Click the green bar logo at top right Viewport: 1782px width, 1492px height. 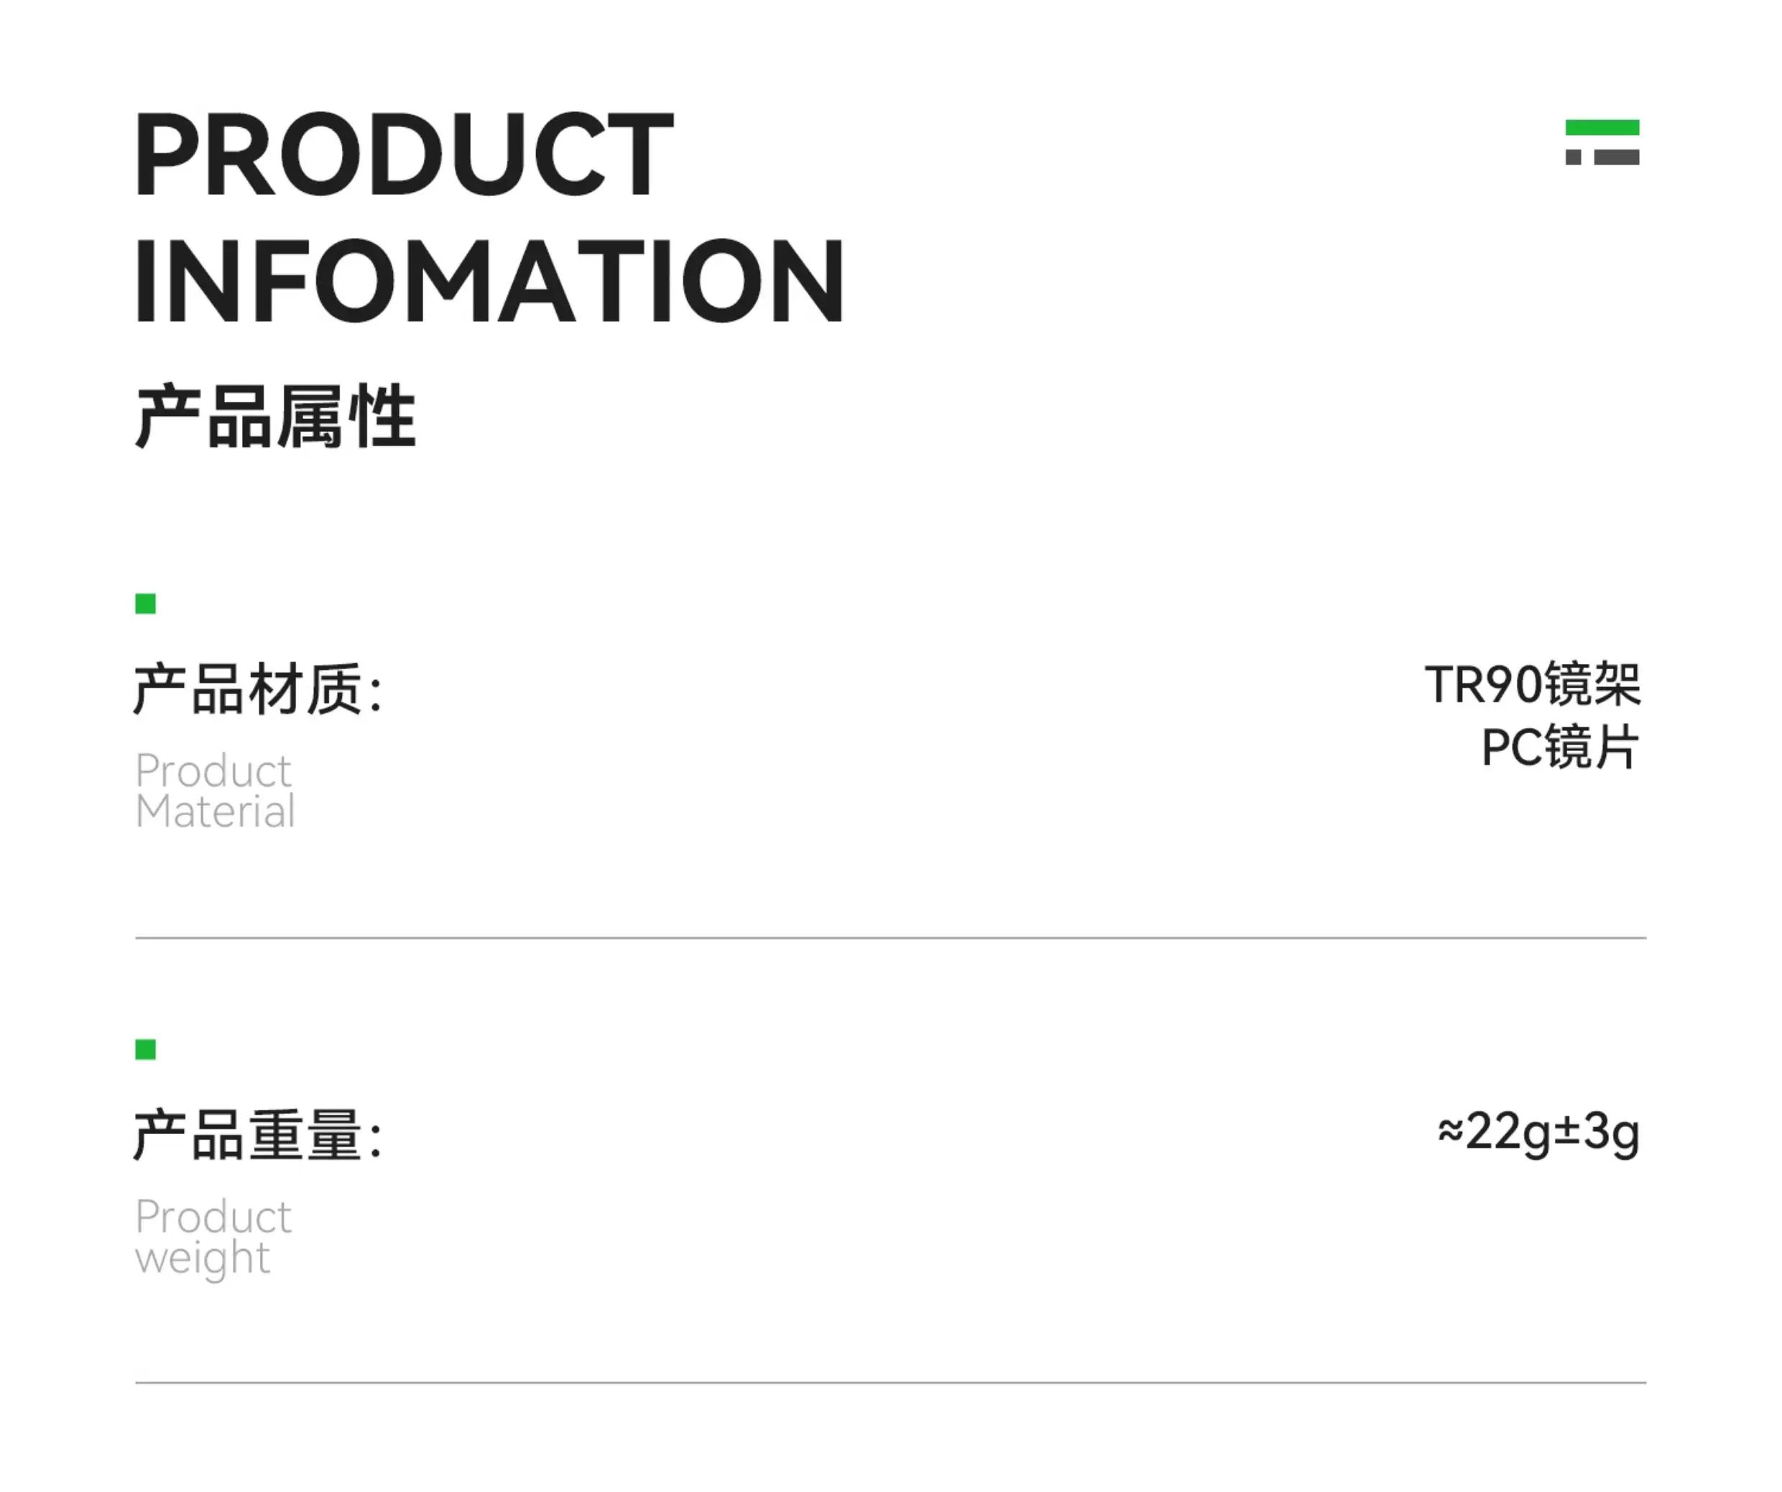point(1601,127)
